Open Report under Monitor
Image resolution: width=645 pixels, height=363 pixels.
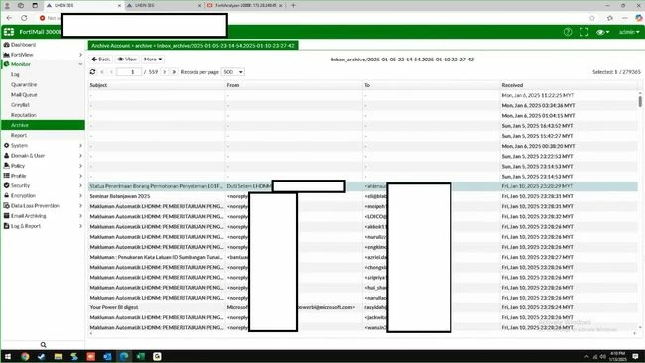19,135
